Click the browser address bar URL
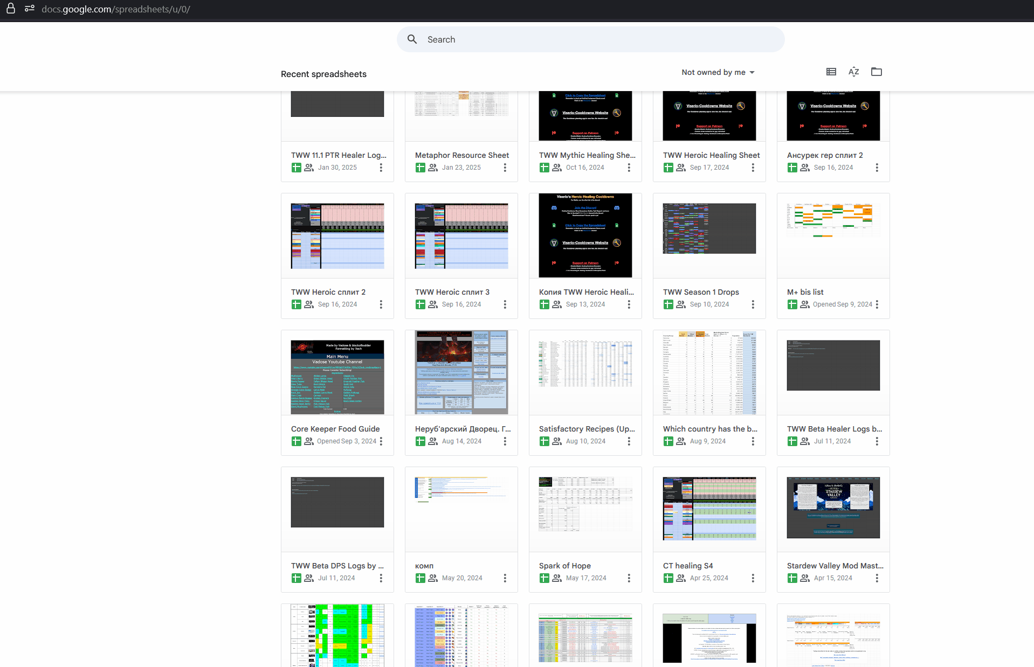The image size is (1034, 667). 116,9
